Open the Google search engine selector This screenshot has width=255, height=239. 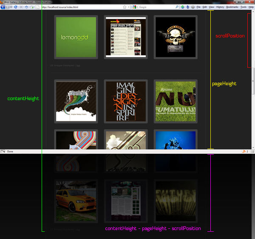(135, 7)
